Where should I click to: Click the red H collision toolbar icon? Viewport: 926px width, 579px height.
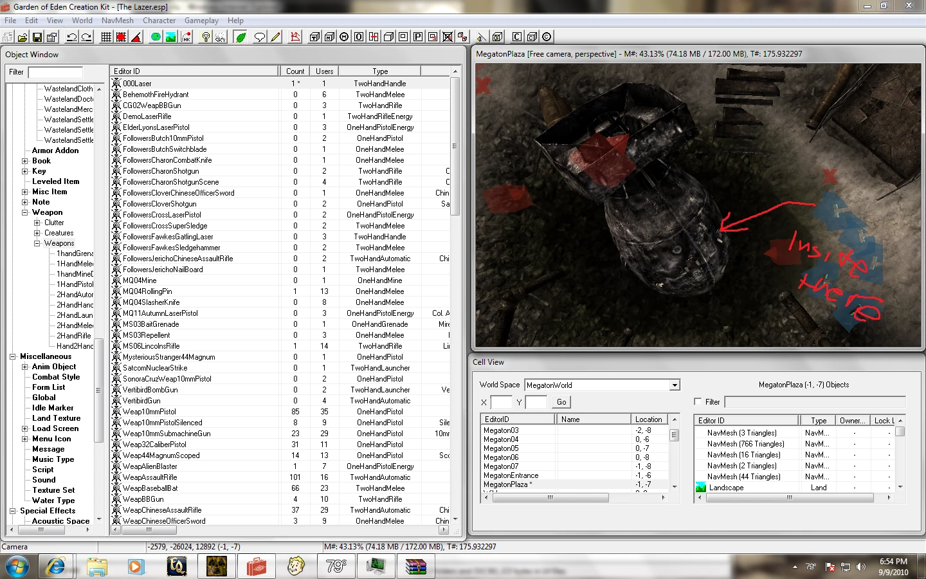(374, 37)
